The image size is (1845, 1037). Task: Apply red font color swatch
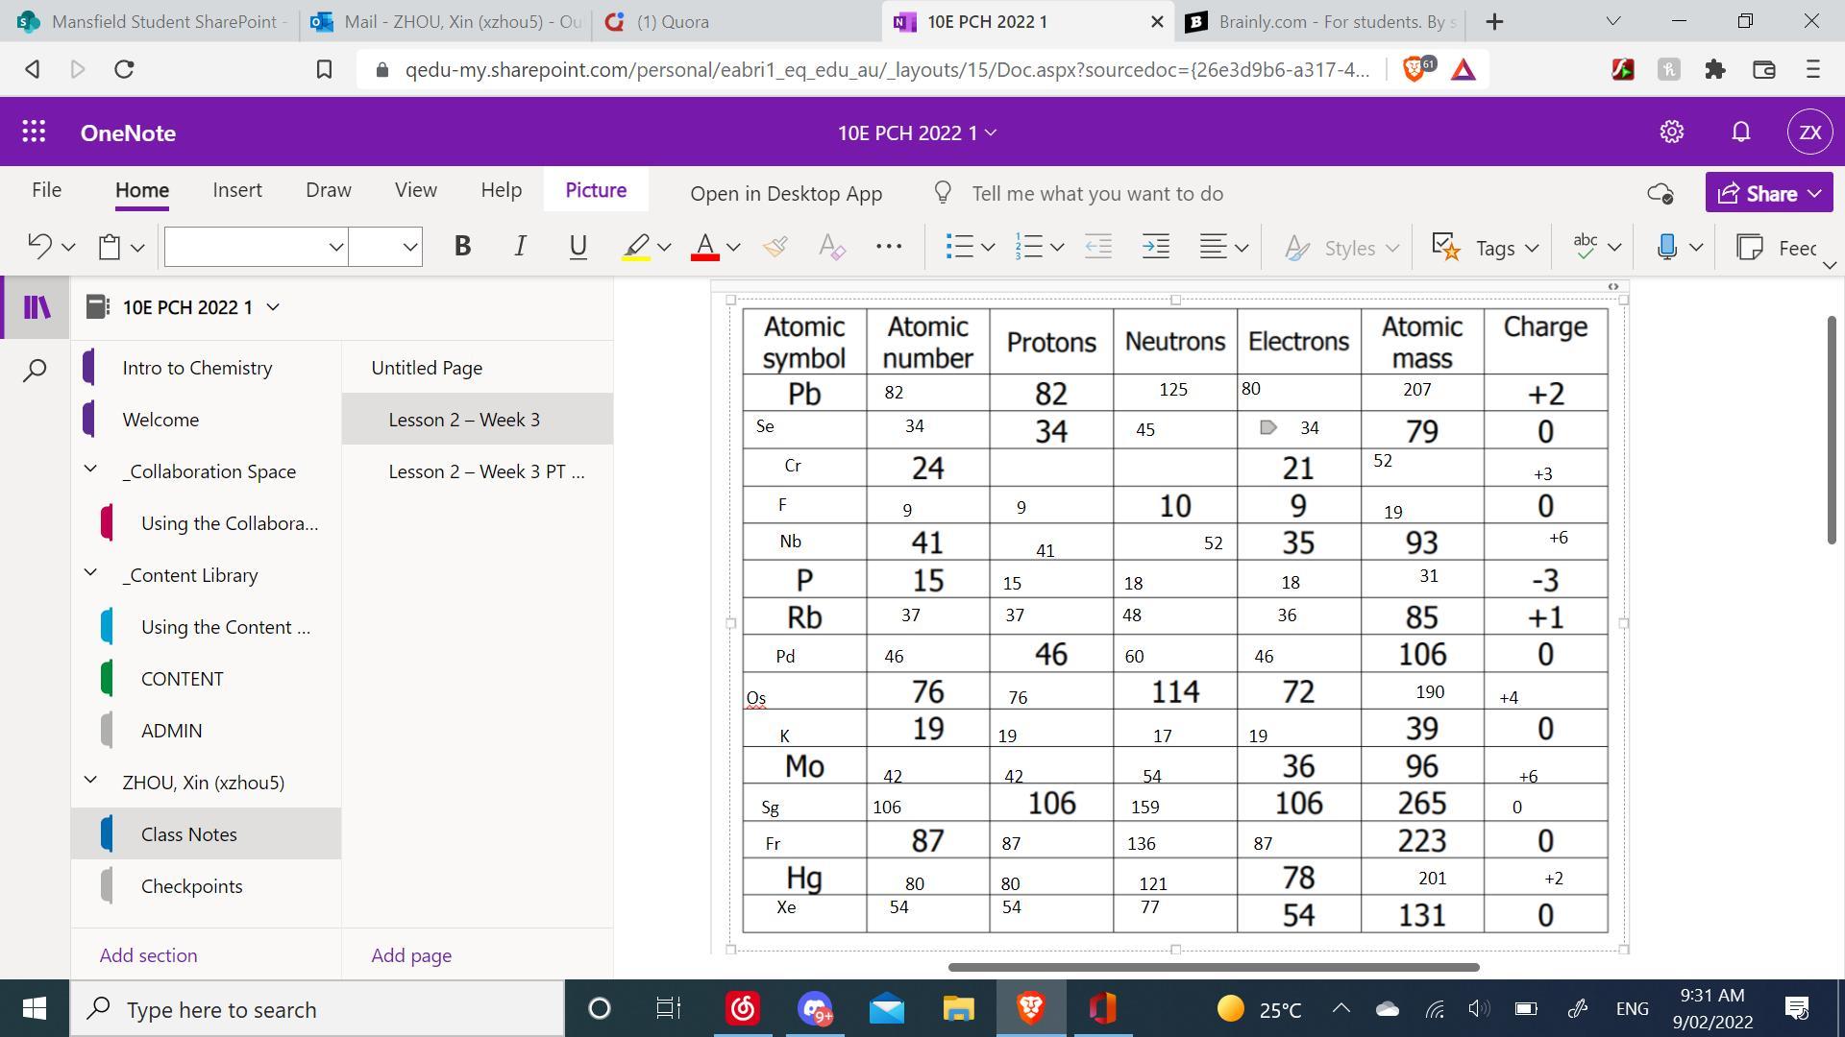[705, 247]
